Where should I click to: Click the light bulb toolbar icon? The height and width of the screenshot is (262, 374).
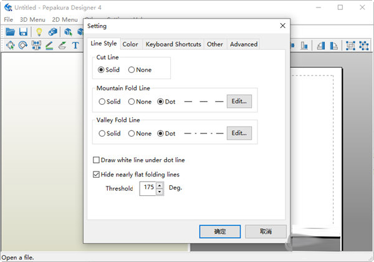pos(39,32)
